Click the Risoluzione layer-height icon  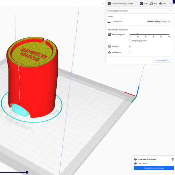pyautogui.click(x=109, y=21)
